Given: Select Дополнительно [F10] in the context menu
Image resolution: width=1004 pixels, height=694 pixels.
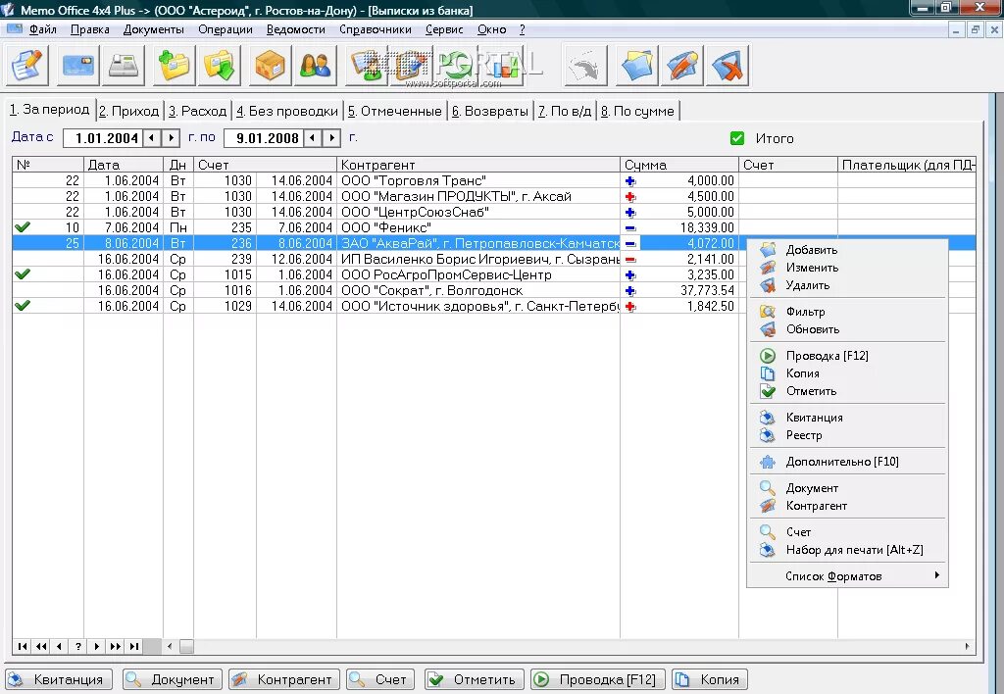Looking at the screenshot, I should pos(848,462).
